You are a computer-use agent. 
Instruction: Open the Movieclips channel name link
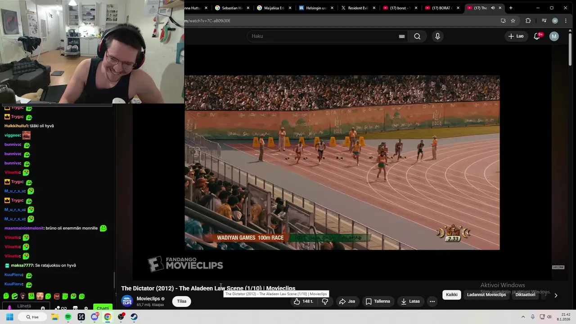coord(148,299)
